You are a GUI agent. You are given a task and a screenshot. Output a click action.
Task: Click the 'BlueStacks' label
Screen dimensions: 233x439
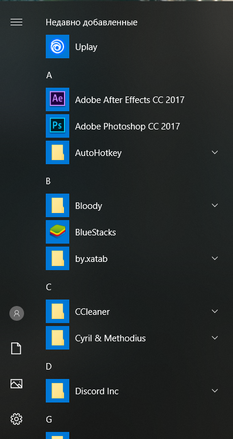pos(96,232)
